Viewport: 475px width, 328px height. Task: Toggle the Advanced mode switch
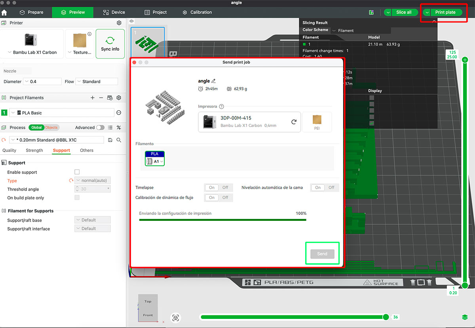pos(100,127)
